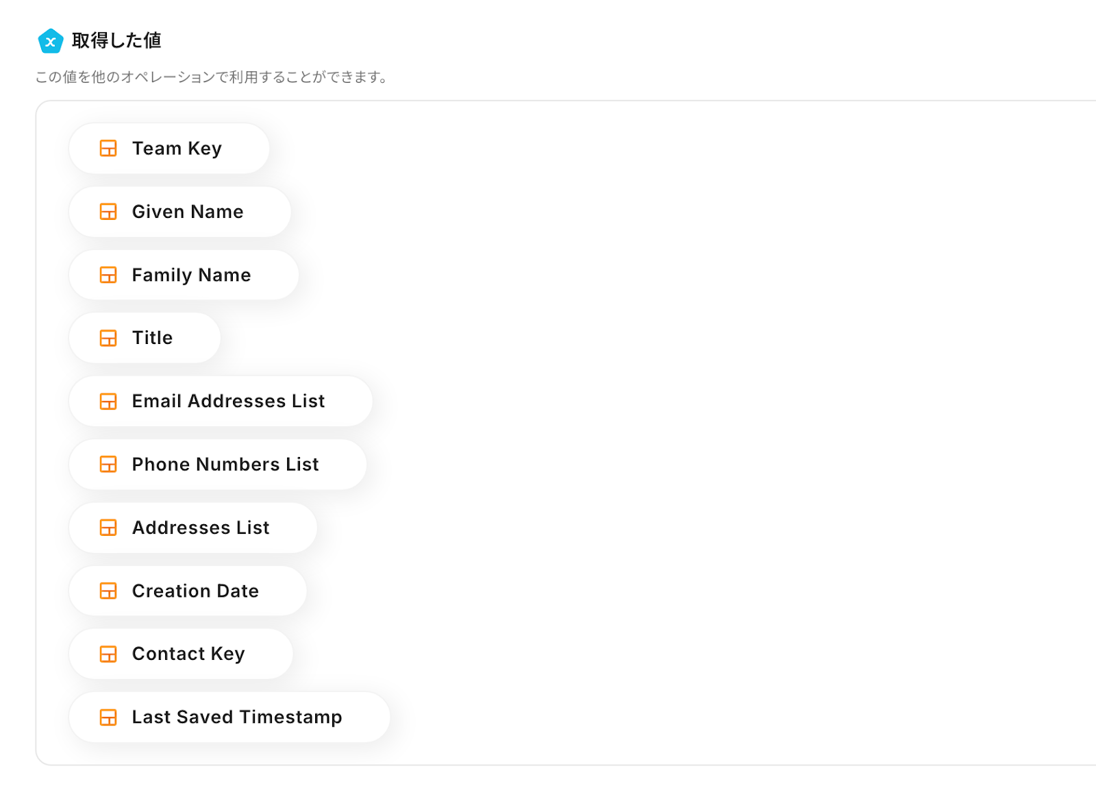
Task: Choose the Email Addresses List value
Action: (x=228, y=402)
